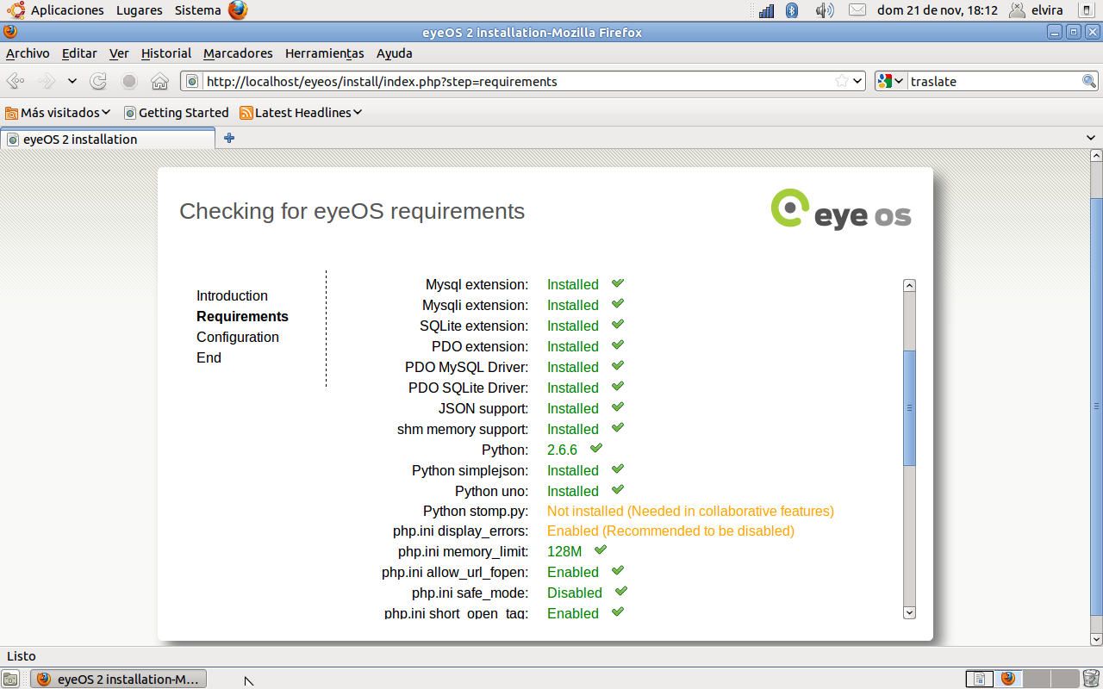Click the address bar URL field
The height and width of the screenshot is (689, 1103).
[522, 81]
